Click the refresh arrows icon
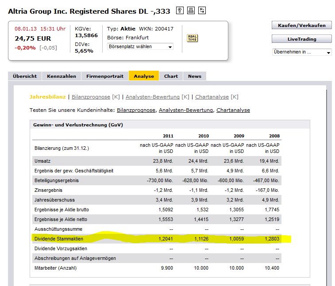Image resolution: width=335 pixels, height=286 pixels. tap(202, 11)
